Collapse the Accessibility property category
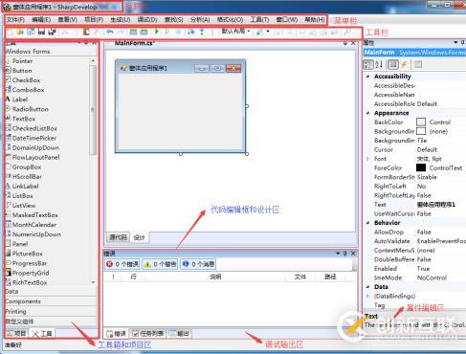 tap(367, 77)
